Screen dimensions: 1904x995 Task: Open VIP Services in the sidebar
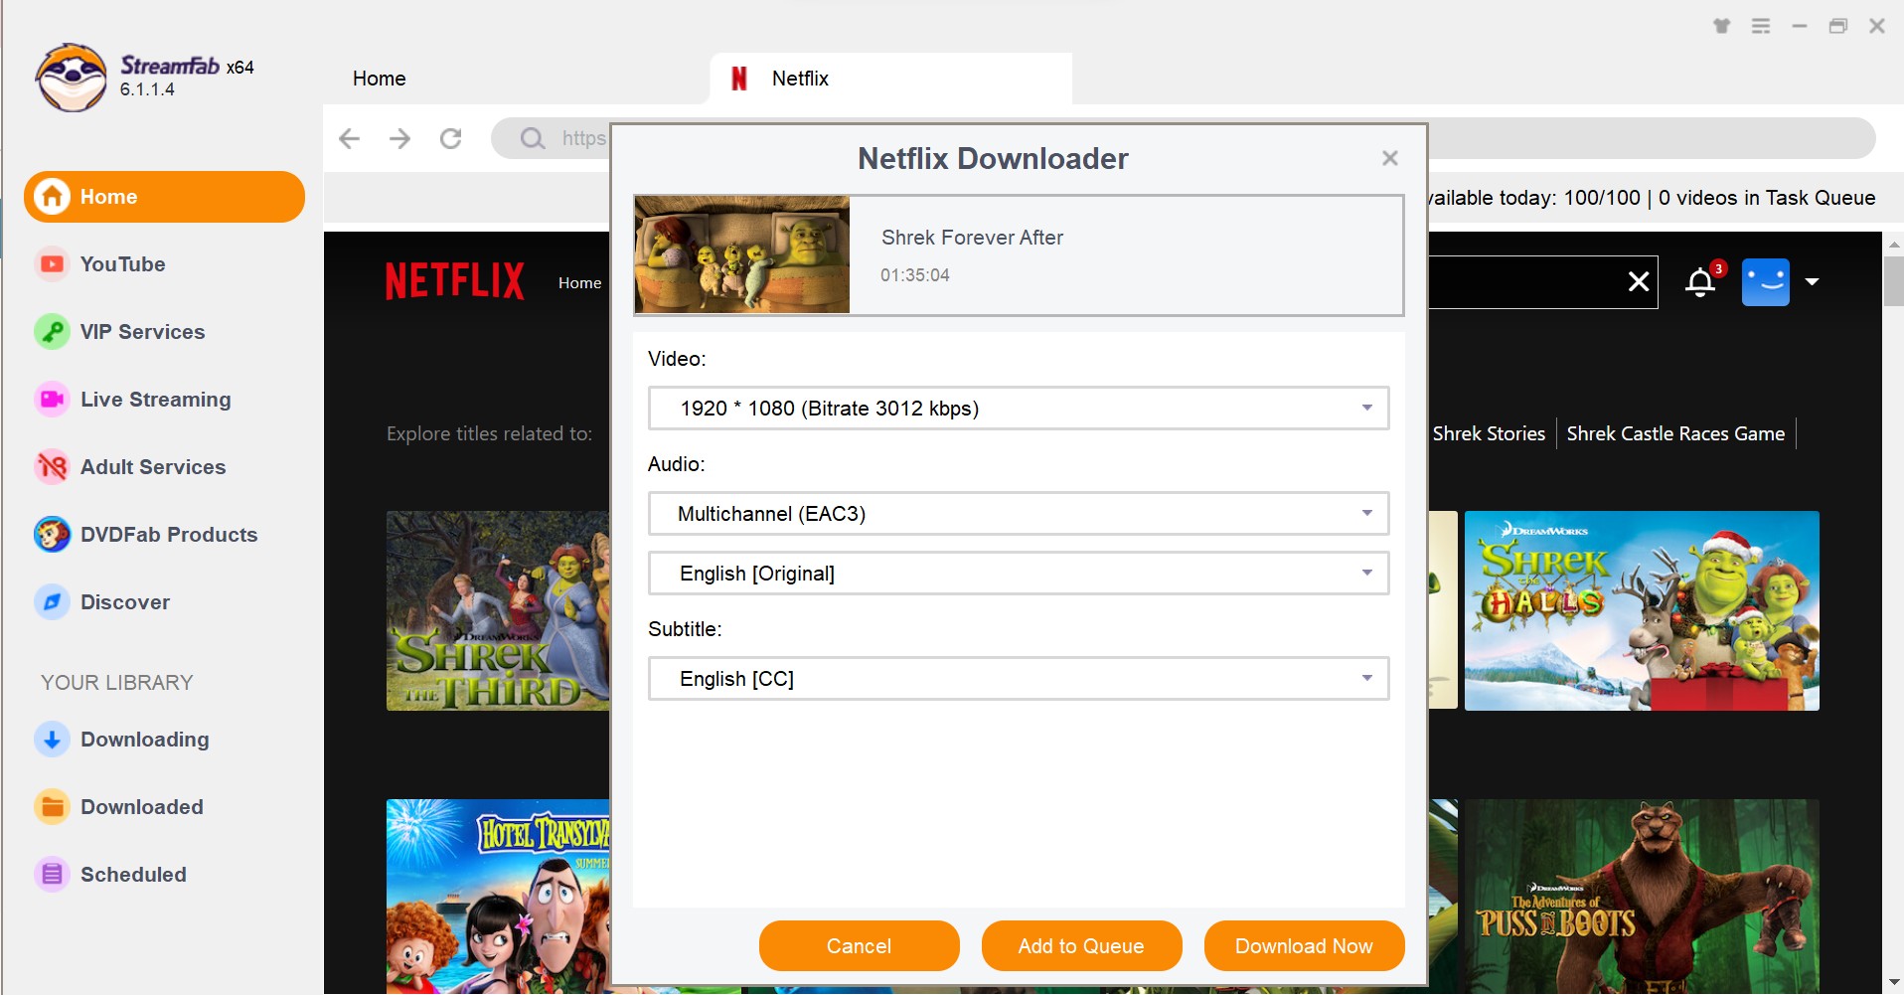click(x=142, y=332)
